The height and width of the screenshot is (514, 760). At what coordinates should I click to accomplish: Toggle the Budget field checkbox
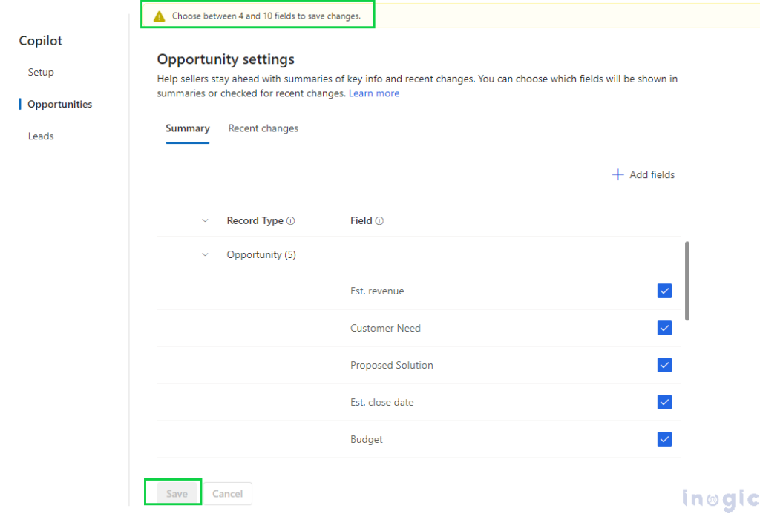pyautogui.click(x=664, y=439)
